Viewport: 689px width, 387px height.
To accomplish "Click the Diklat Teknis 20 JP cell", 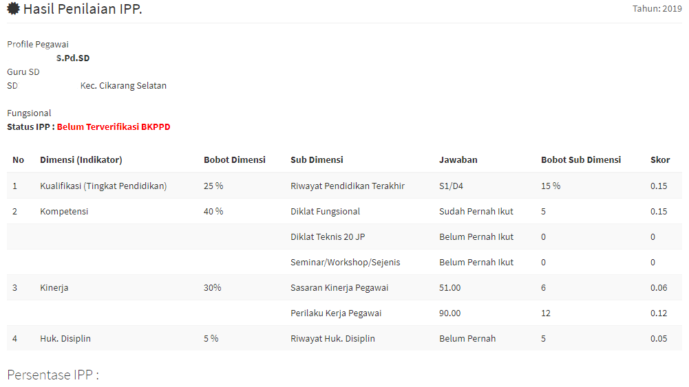I will tap(328, 237).
